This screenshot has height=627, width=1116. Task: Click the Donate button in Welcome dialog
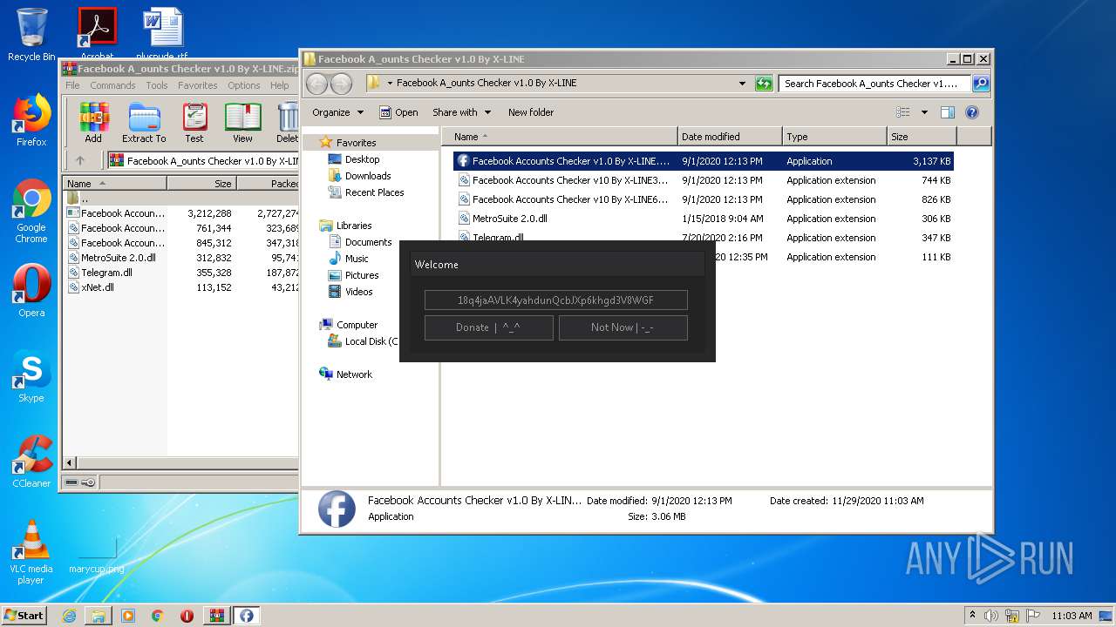tap(488, 327)
